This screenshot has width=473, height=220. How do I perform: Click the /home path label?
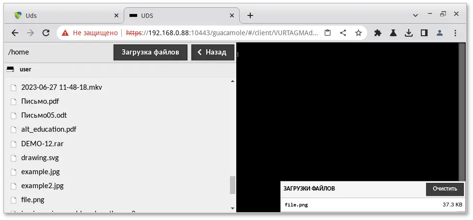click(x=18, y=52)
